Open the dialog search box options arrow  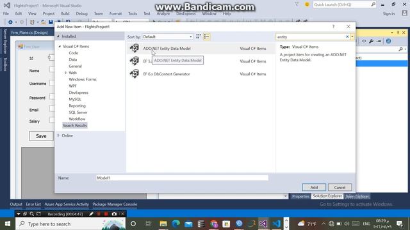352,37
